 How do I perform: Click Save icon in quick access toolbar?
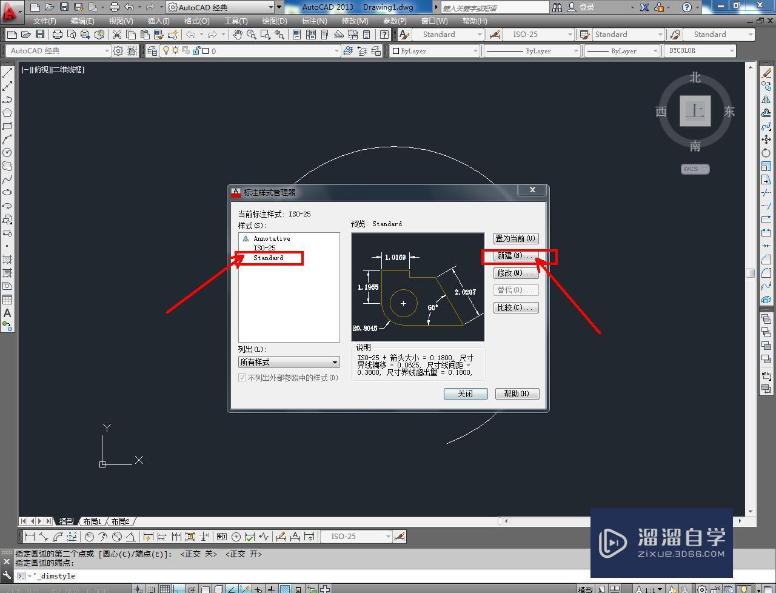coord(64,7)
